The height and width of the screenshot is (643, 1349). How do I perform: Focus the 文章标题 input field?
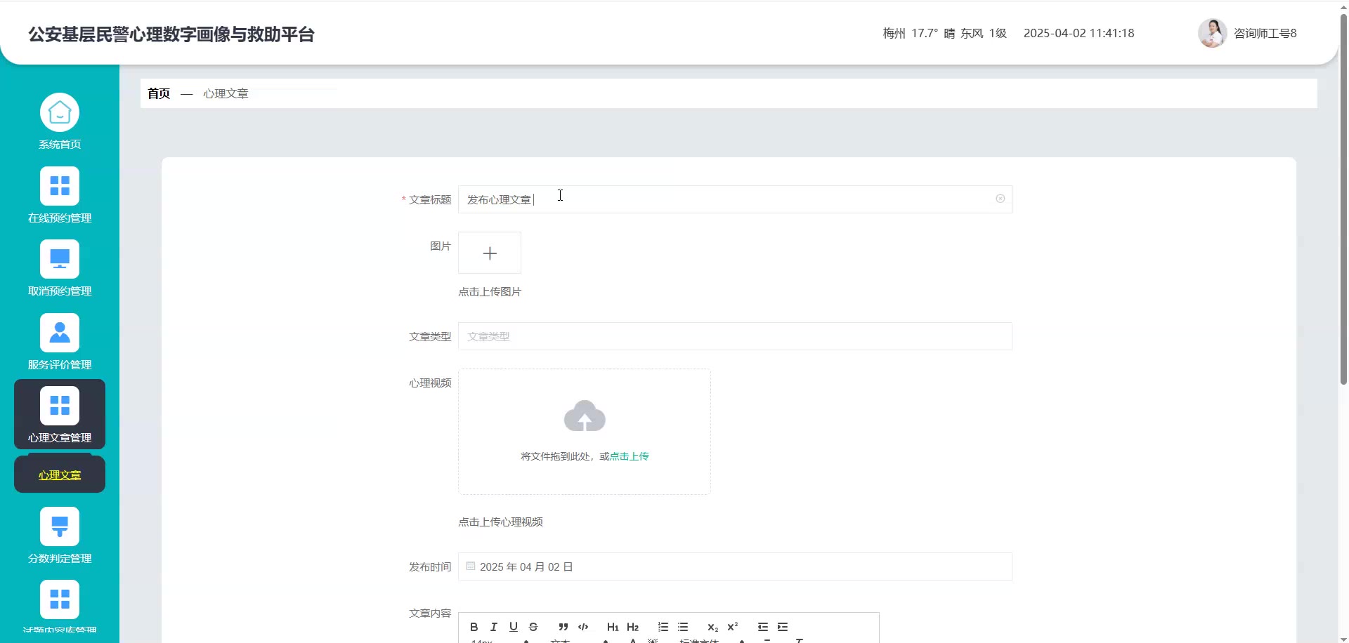click(x=735, y=199)
